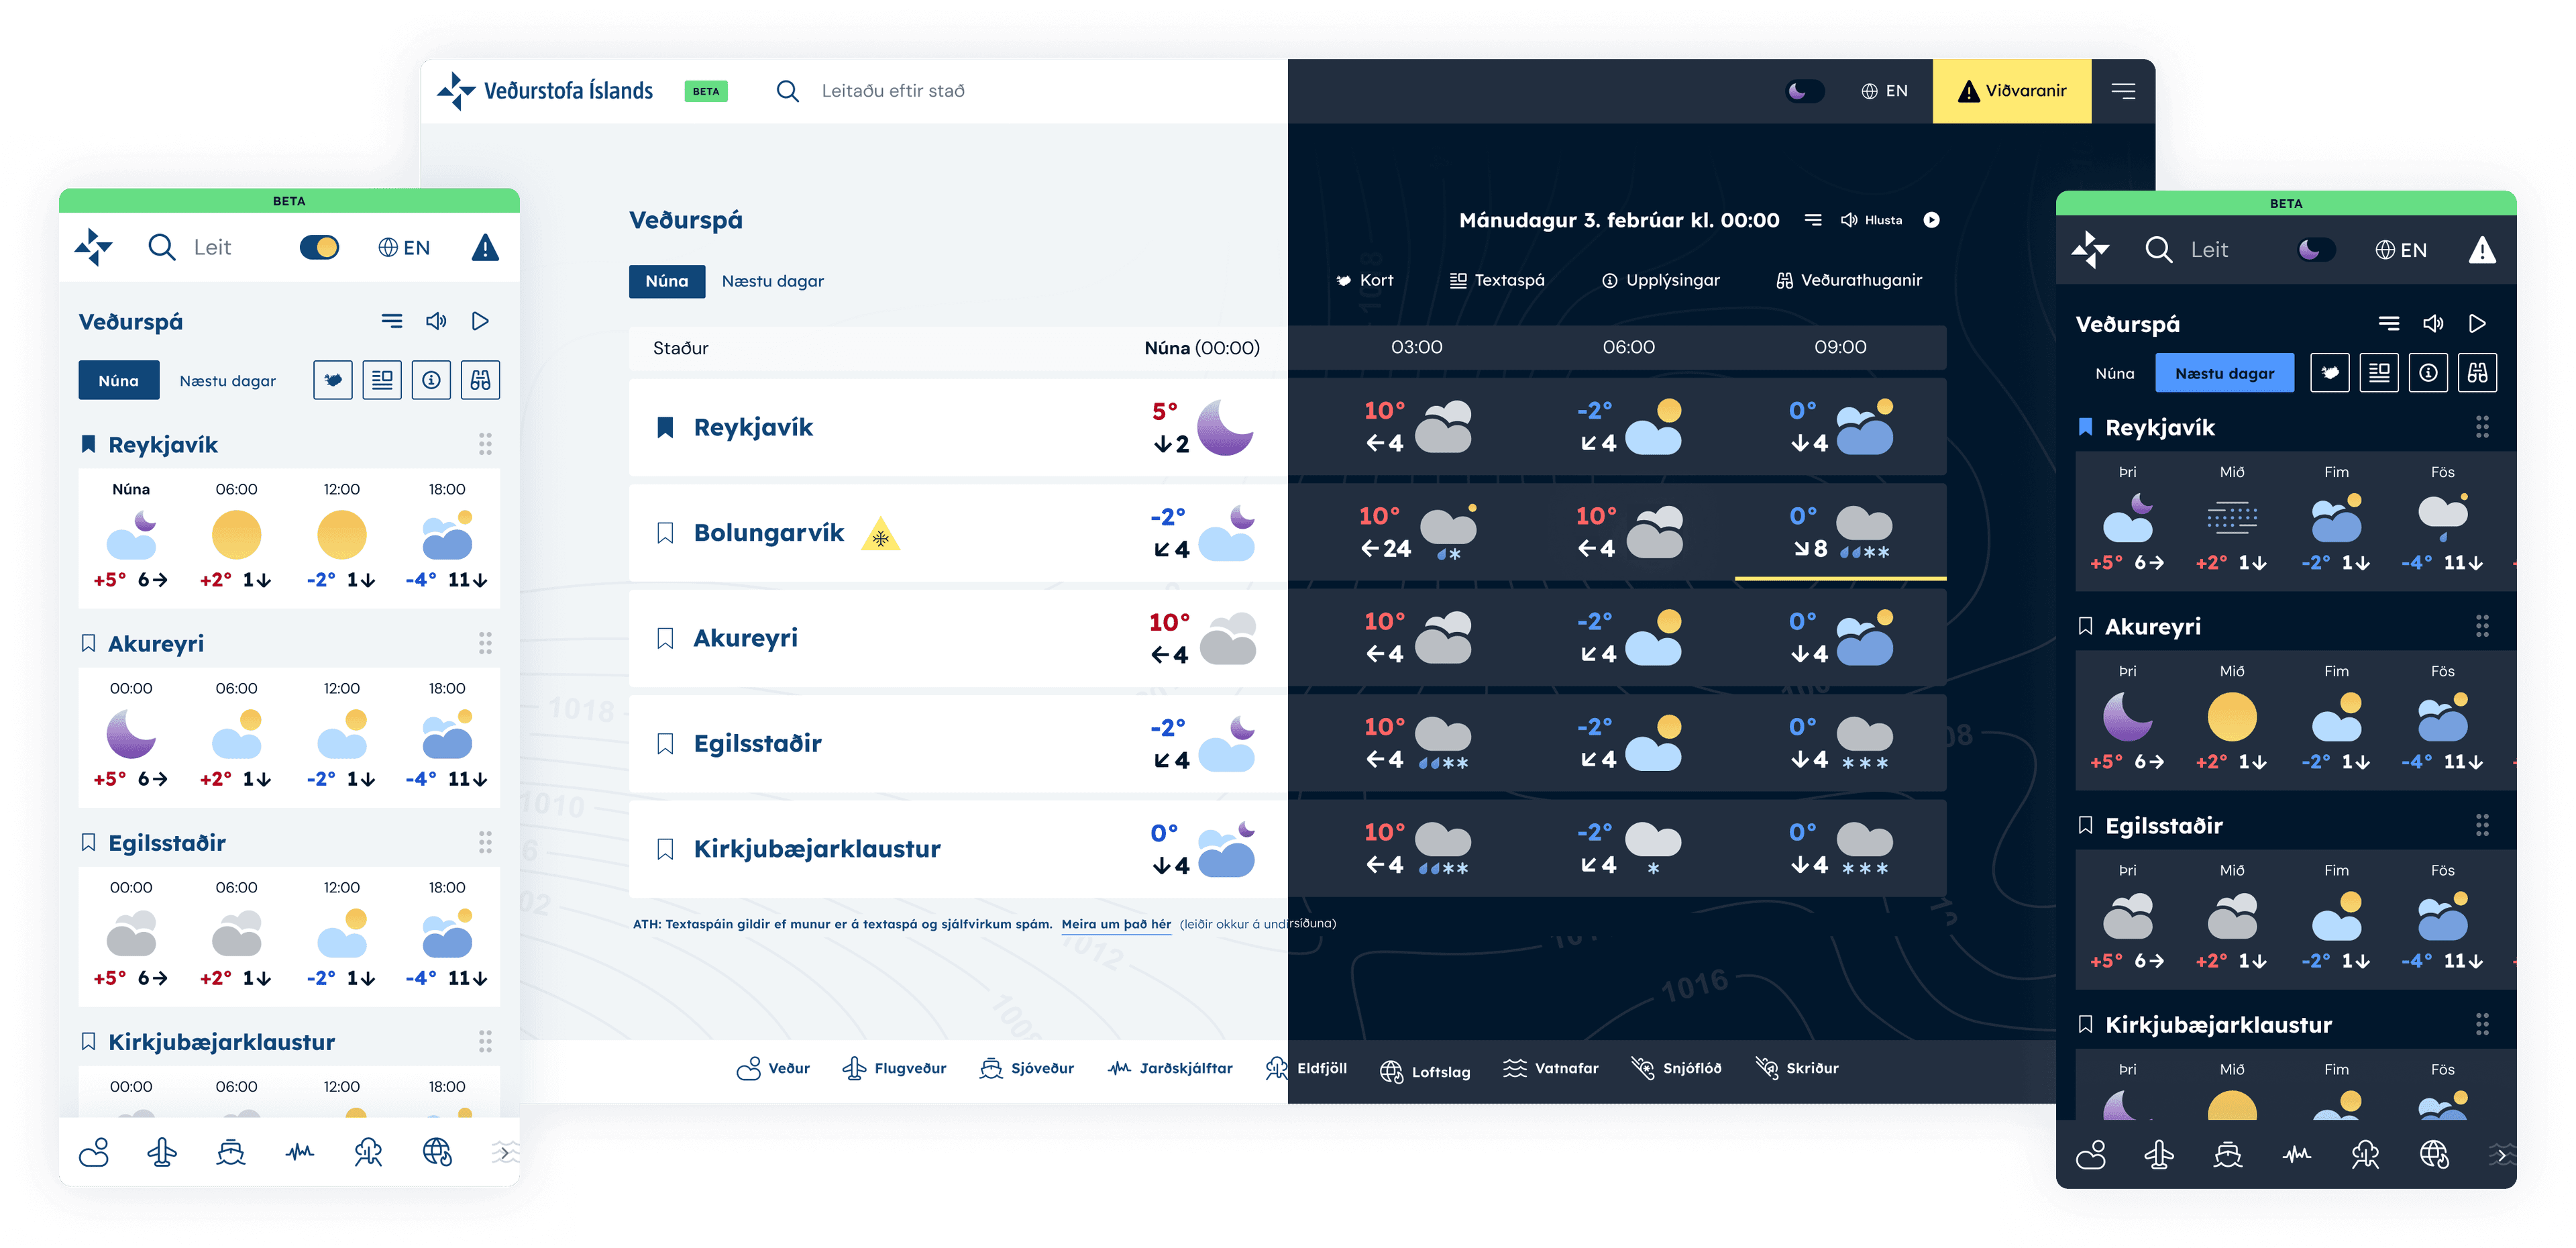
Task: Click the info icon button in light mobile view
Action: [431, 380]
